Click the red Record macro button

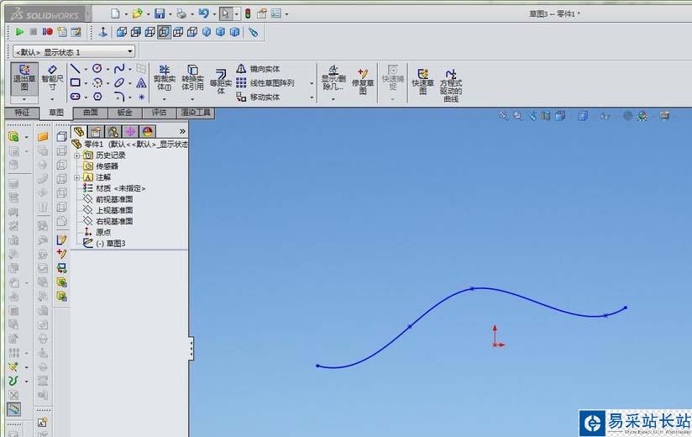[48, 32]
